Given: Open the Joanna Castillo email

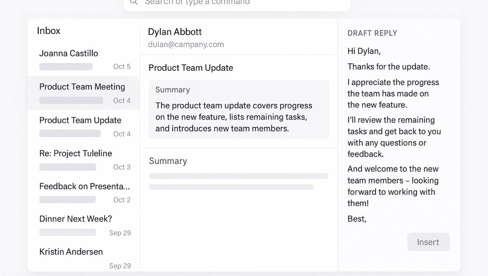Looking at the screenshot, I should (x=83, y=59).
